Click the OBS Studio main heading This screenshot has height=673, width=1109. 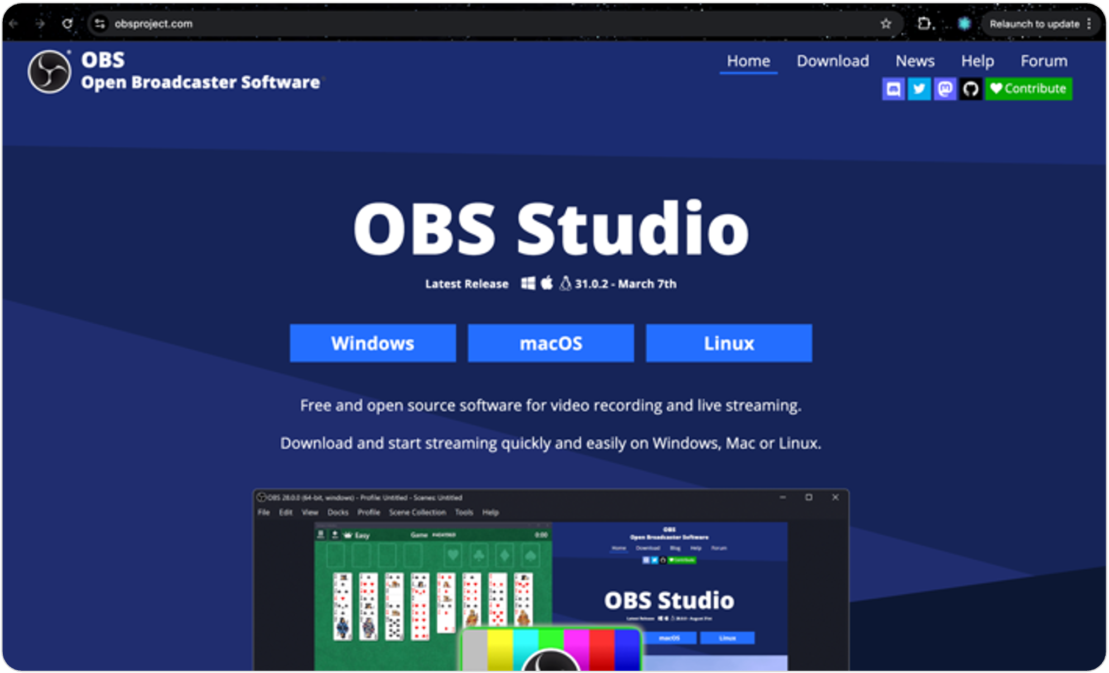click(551, 228)
